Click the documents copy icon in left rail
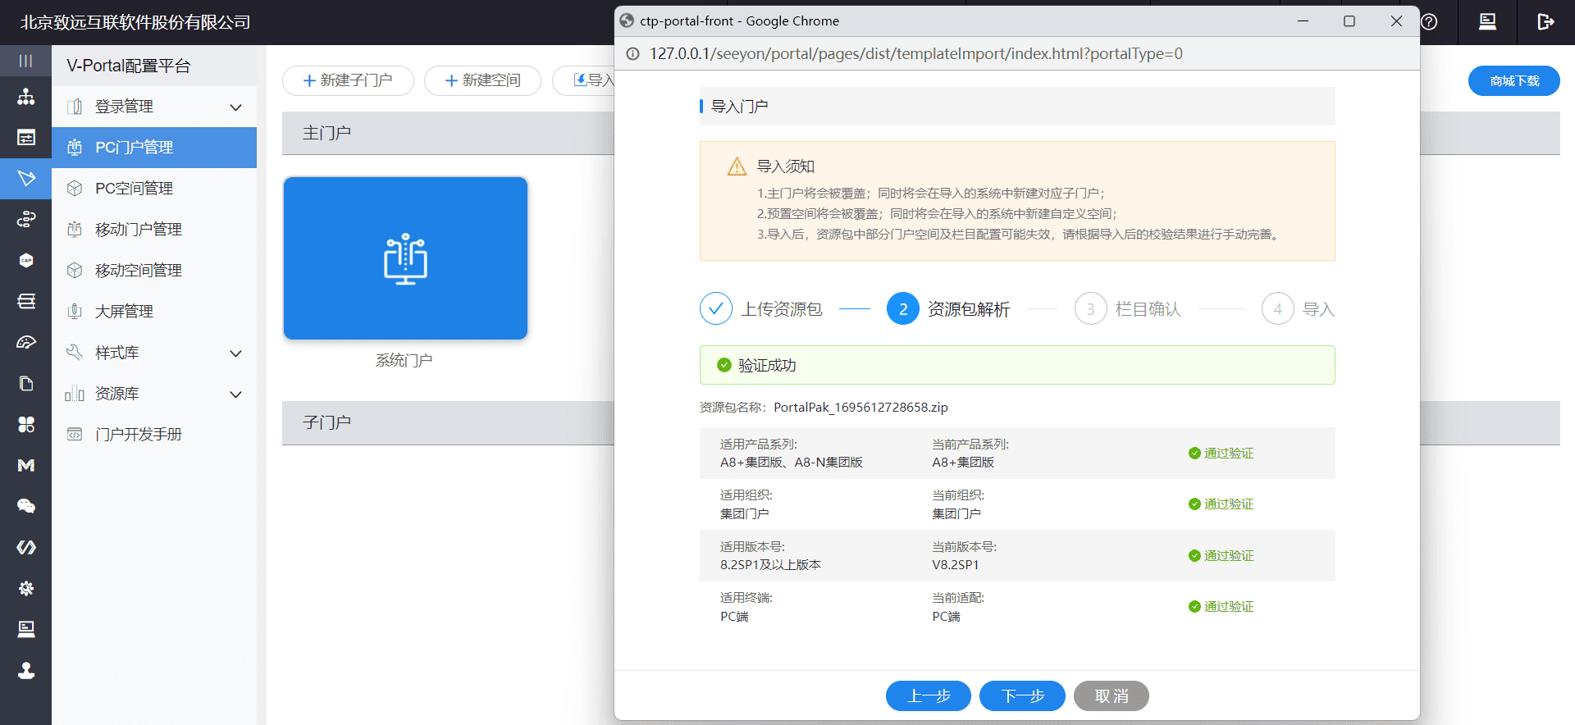 (x=26, y=383)
